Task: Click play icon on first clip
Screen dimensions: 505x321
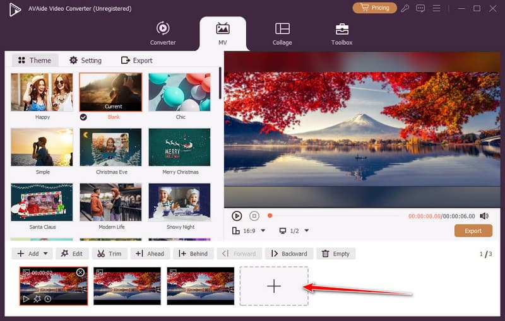Action: point(26,299)
